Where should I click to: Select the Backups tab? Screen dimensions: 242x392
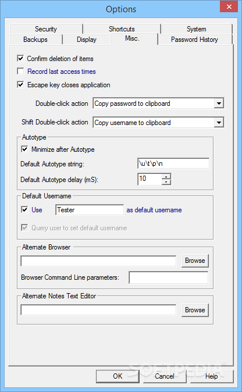coord(35,40)
